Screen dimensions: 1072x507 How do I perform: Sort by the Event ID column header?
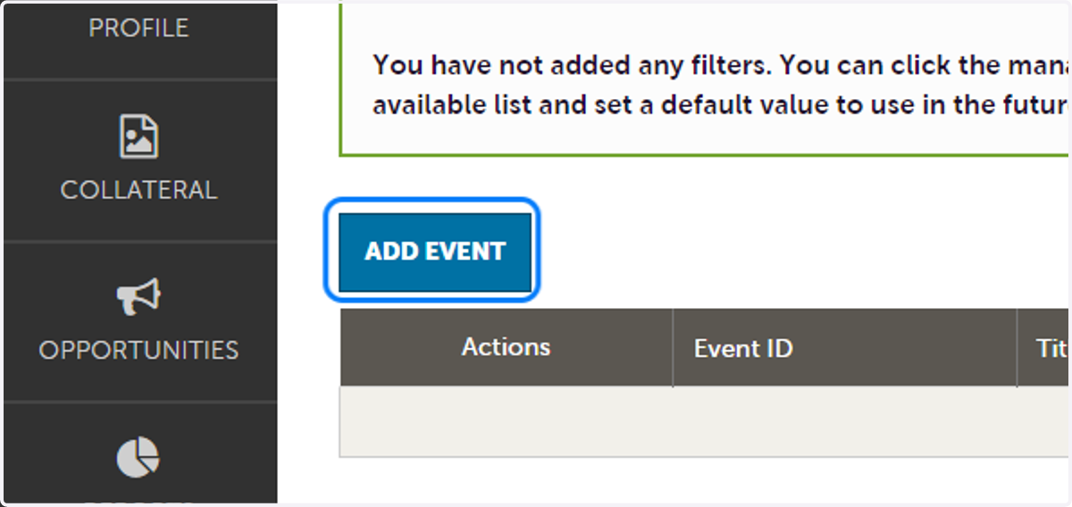pos(845,348)
